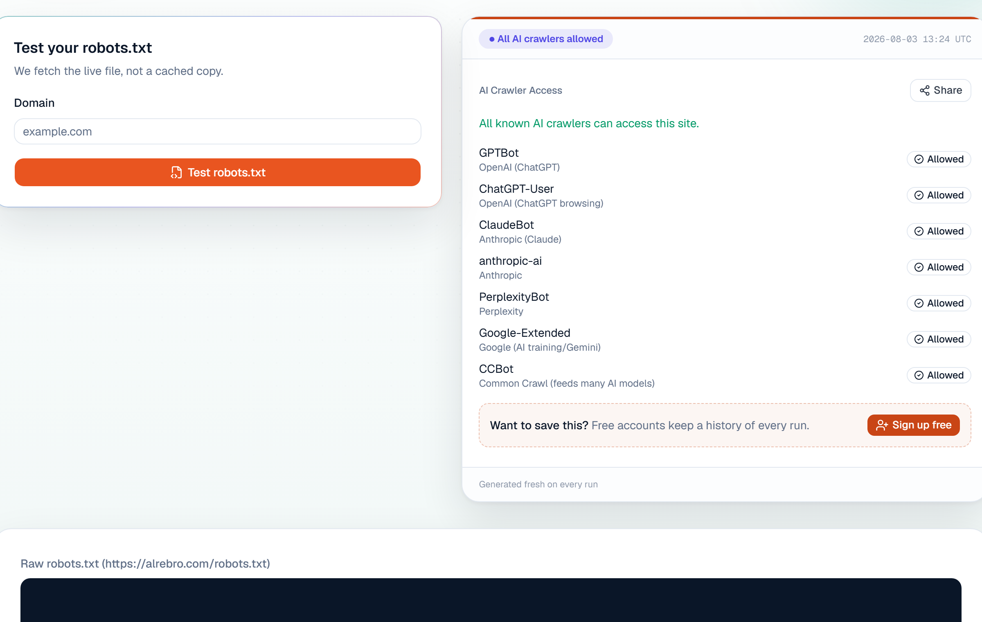Click the Sign up free button
The height and width of the screenshot is (622, 982).
coord(913,425)
